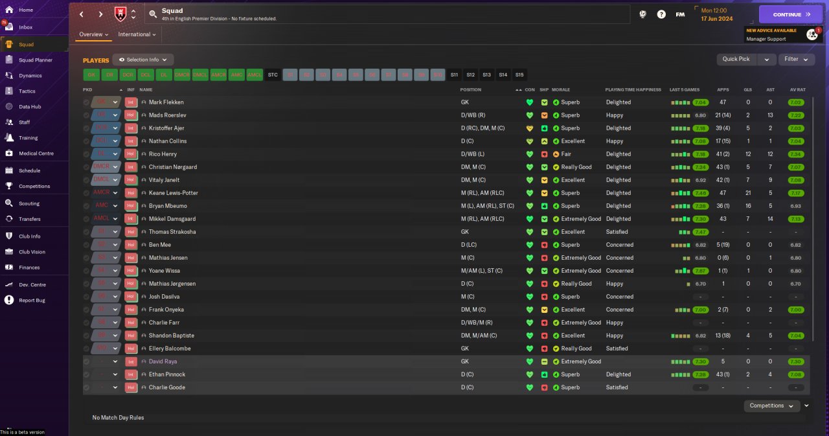
Task: Click the Report Bug icon
Action: 9,300
